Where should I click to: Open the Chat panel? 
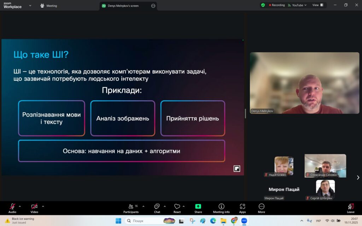click(x=157, y=208)
